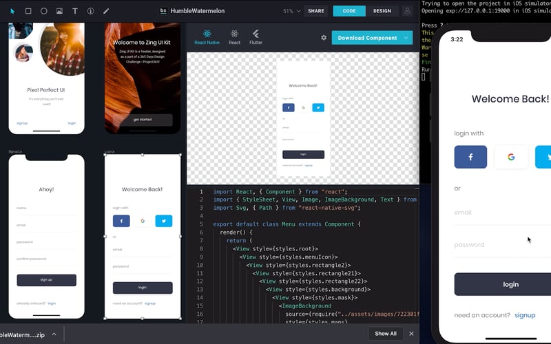Click the confirm password field on Ahoy artboard
The image size is (551, 344).
pyautogui.click(x=46, y=259)
